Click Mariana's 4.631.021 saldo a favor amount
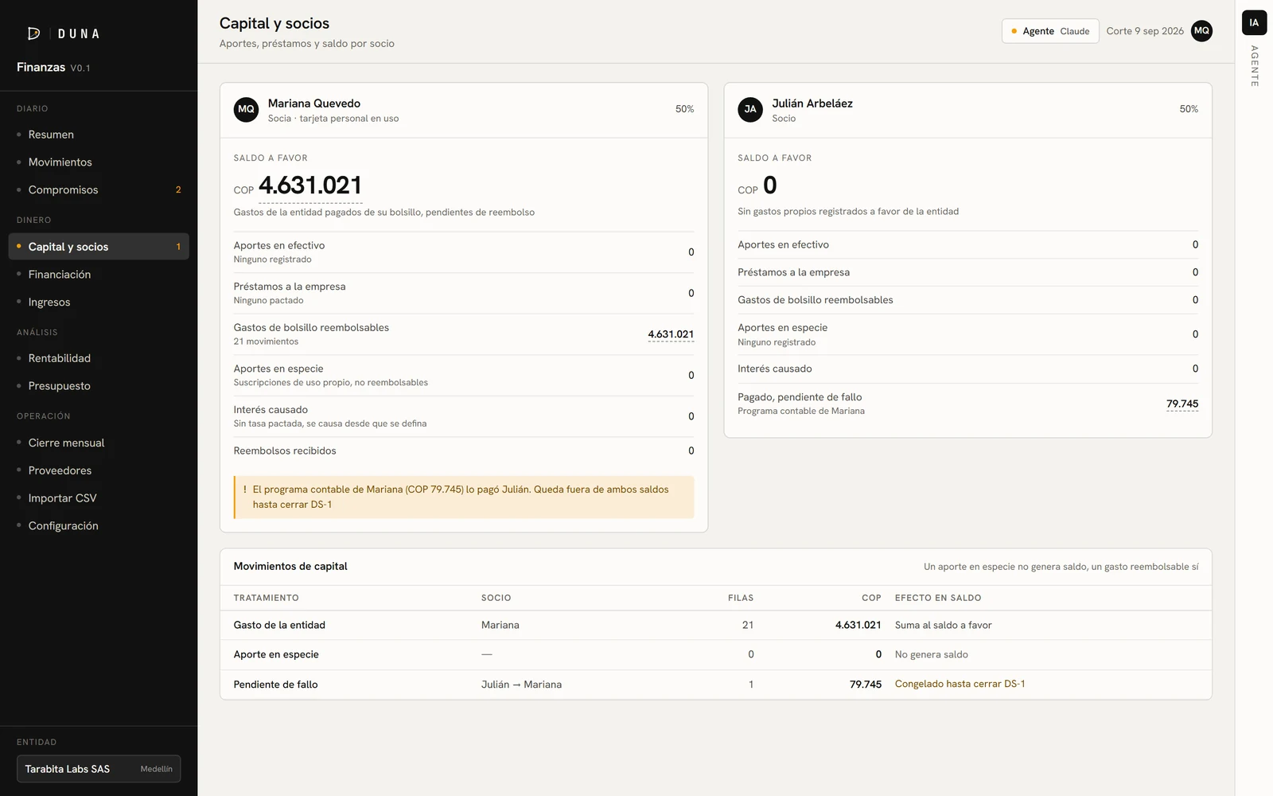 pos(310,185)
